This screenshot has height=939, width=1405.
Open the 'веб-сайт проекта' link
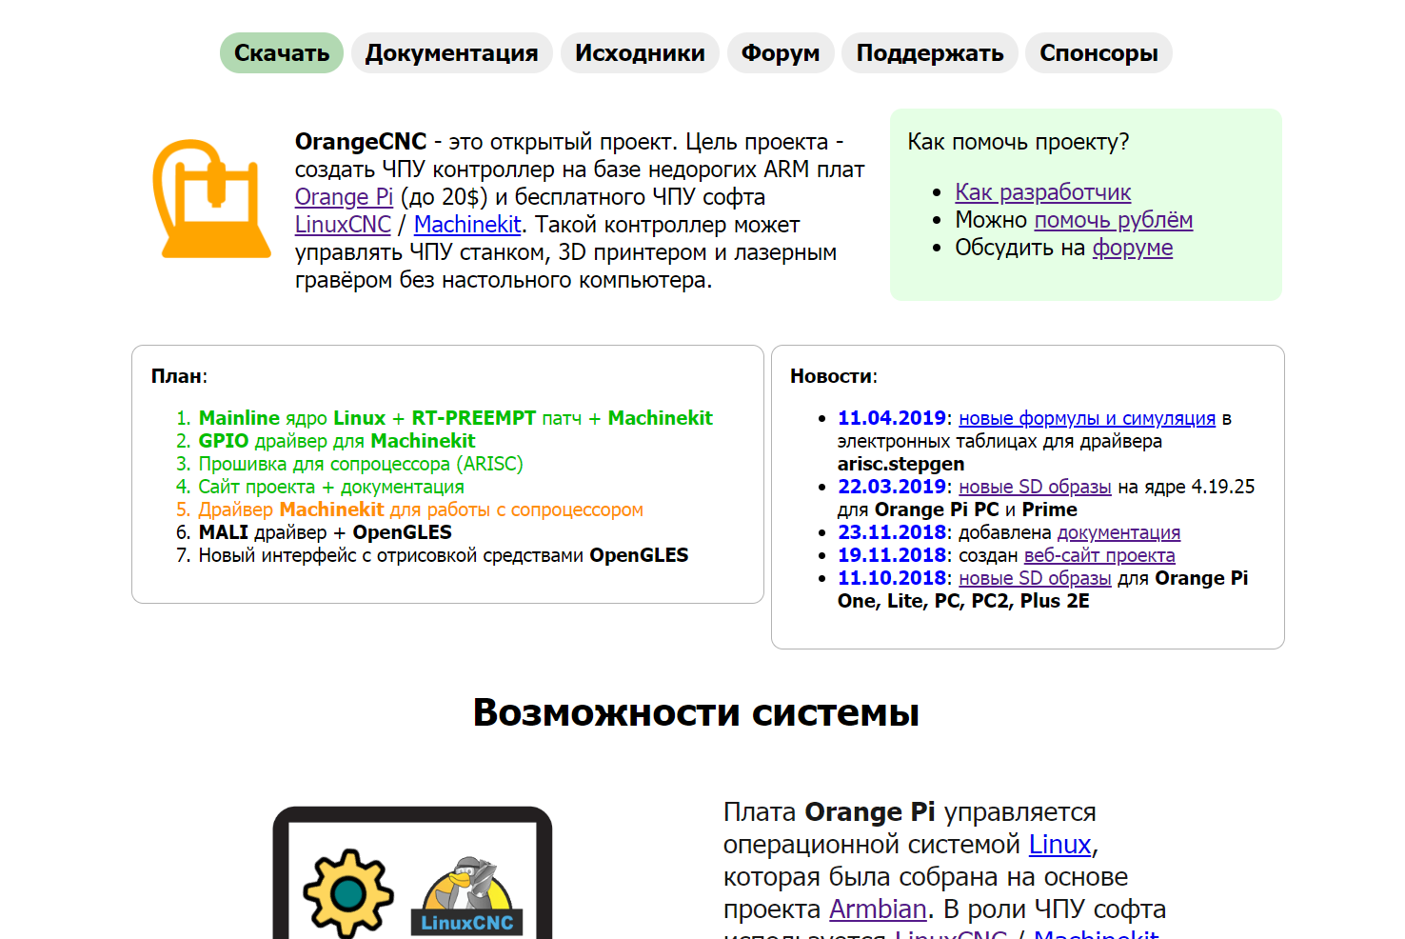click(1099, 555)
